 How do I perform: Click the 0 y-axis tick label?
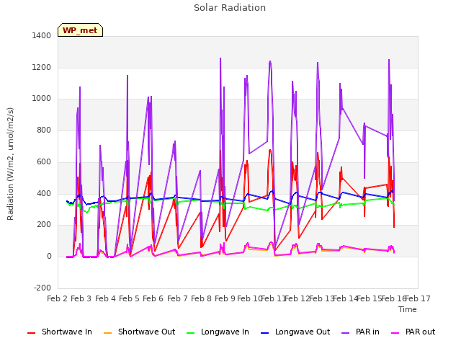coord(49,257)
